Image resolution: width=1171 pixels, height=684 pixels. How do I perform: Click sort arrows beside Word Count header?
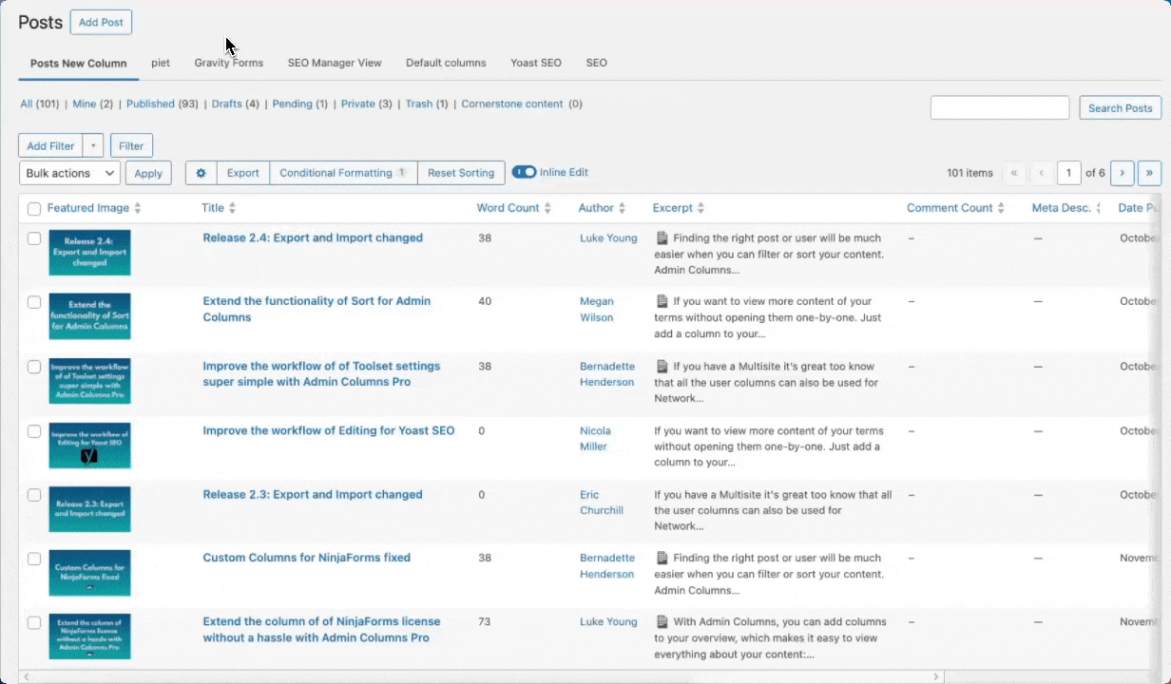tap(547, 208)
